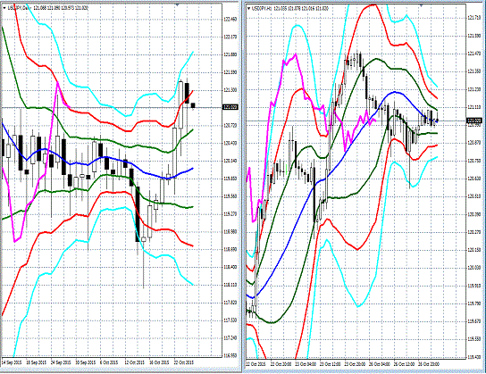Viewport: 486px width, 374px height.
Task: Click the chart shift marker on the H1 chart
Action: [422, 5]
